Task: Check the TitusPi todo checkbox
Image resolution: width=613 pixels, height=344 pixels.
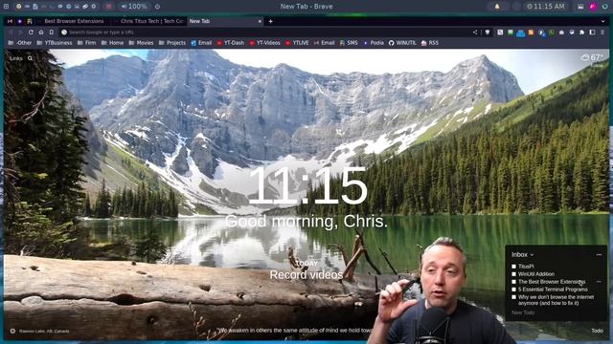Action: coord(513,267)
